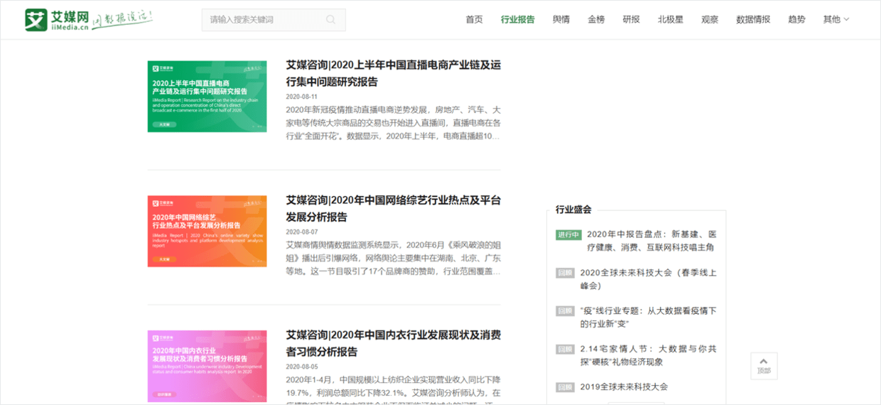Open the 2020年中国内衣行业发展现状 report title
The image size is (881, 405).
tap(393, 343)
